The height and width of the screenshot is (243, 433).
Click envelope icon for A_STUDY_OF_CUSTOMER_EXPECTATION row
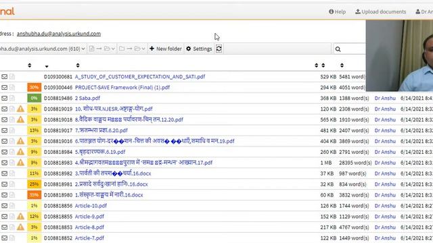click(x=5, y=76)
